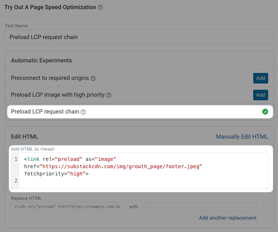Open help icon for Preload LCP request chain

83,112
